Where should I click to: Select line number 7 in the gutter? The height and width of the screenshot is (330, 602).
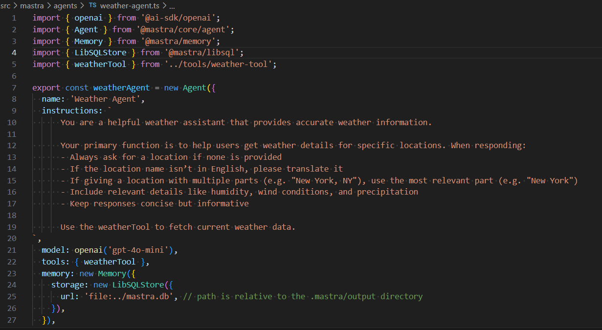click(14, 88)
